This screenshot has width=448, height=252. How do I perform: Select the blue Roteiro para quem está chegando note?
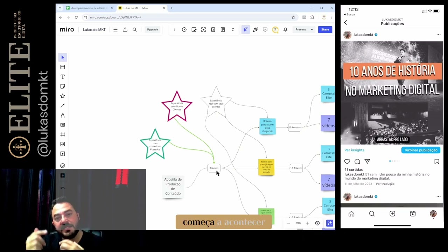click(x=267, y=126)
